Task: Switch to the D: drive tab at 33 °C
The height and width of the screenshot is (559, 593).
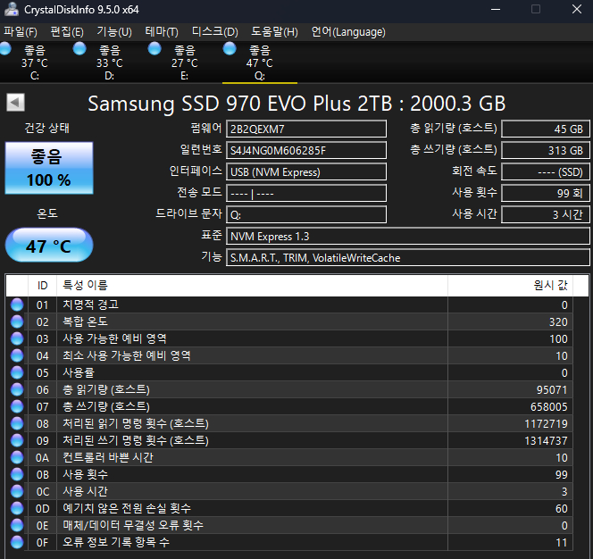Action: [110, 63]
